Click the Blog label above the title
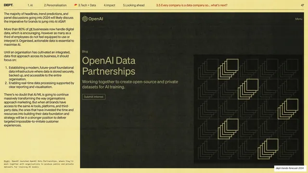 tap(85, 51)
